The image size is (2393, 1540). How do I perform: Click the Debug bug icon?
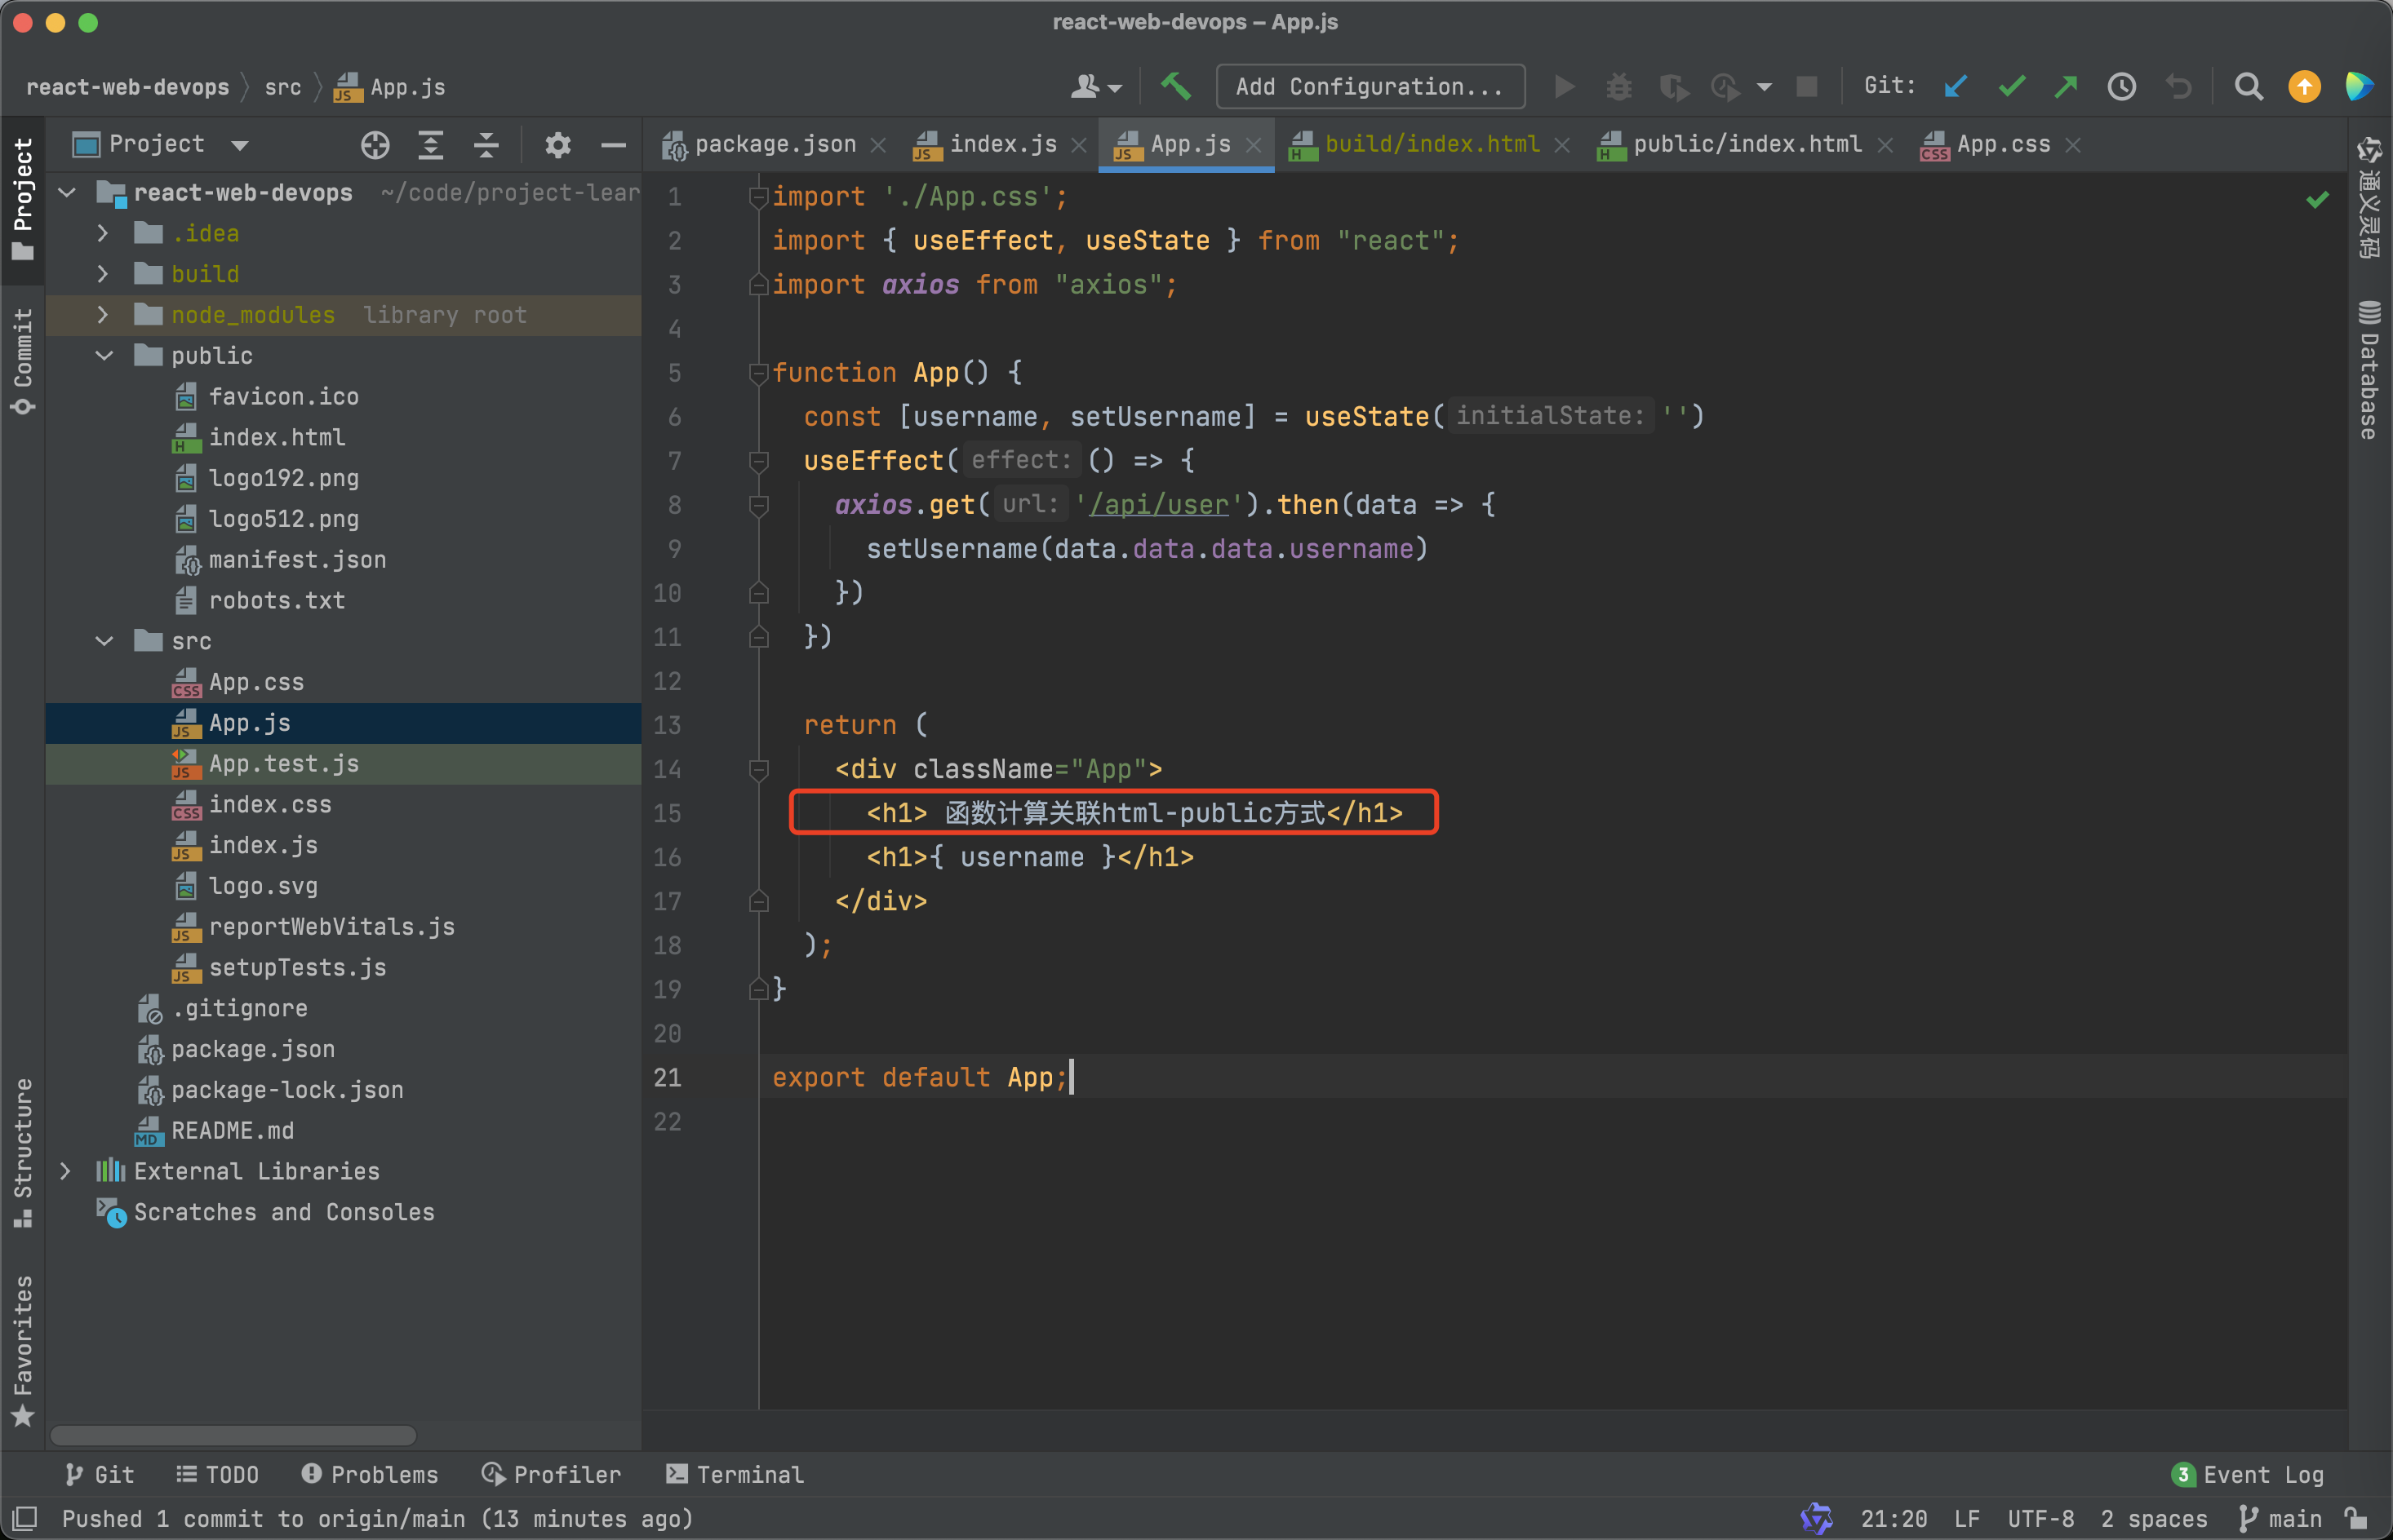pos(1618,87)
